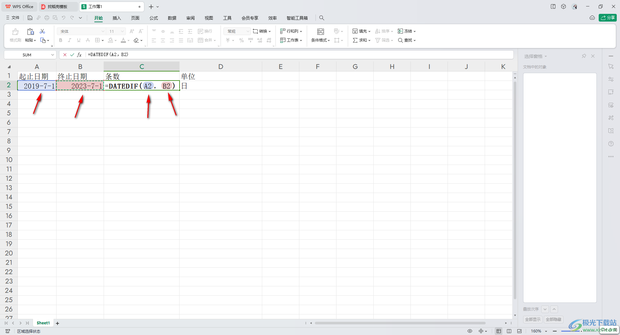The height and width of the screenshot is (335, 620).
Task: Click the font color A swatch
Action: 123,40
